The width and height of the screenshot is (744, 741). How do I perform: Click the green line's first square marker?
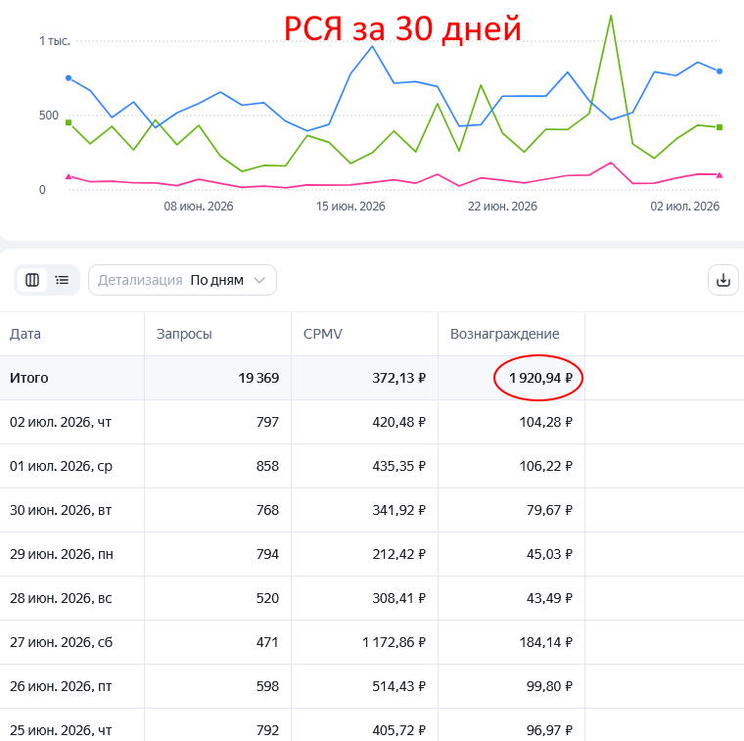[69, 122]
